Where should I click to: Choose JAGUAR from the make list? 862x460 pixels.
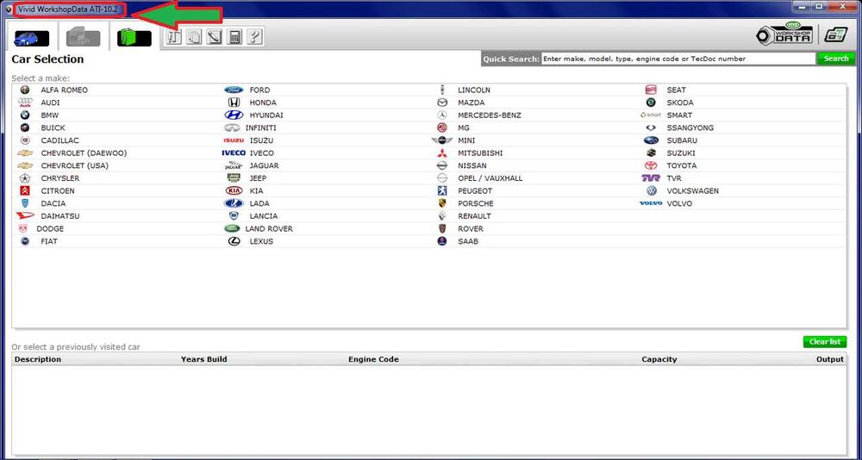(x=264, y=165)
